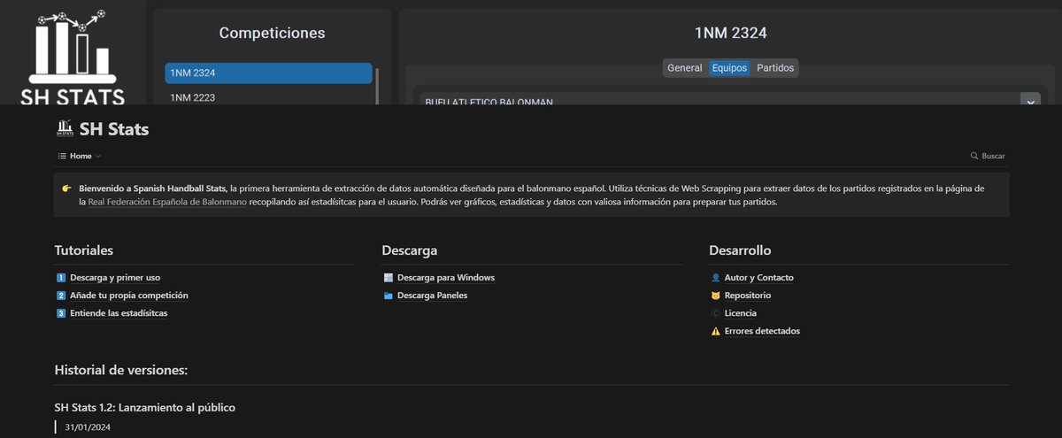
Task: Click the list icon beside Home
Action: pyautogui.click(x=62, y=156)
